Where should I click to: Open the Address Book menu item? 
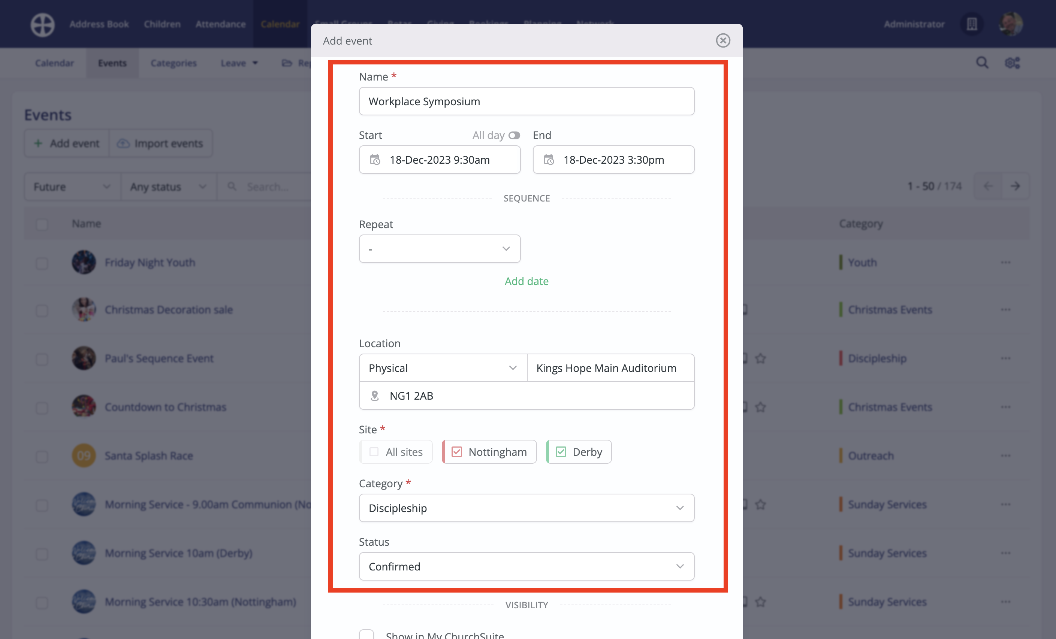(99, 24)
